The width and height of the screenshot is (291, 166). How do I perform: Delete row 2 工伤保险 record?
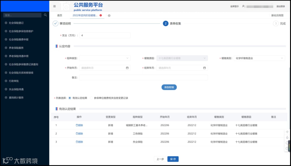(79, 134)
